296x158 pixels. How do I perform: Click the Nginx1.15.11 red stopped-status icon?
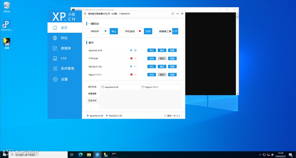(131, 75)
